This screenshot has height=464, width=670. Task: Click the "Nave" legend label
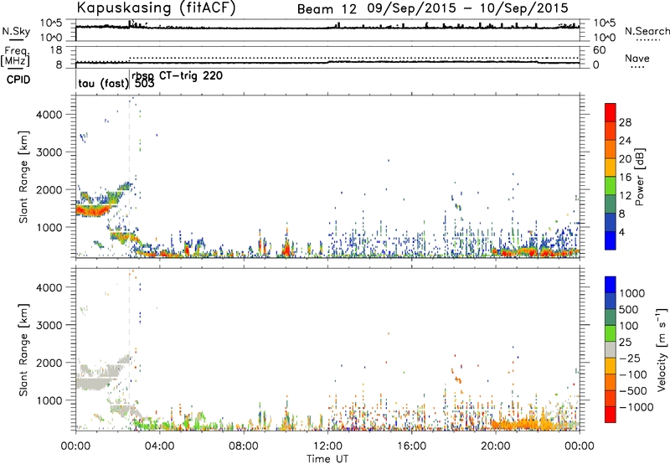636,59
